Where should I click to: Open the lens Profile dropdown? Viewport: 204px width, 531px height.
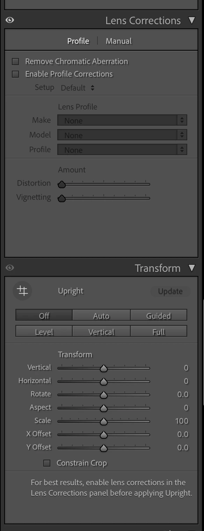(x=122, y=150)
